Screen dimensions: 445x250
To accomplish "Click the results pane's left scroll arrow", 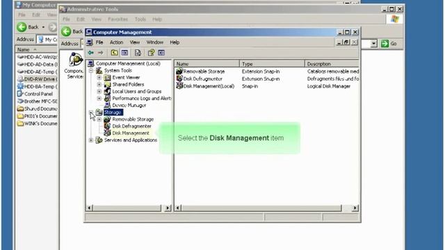I will pos(178,208).
